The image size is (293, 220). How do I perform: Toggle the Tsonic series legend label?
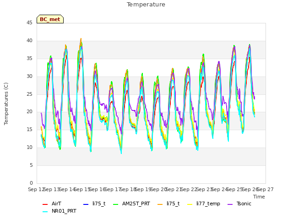point(244,203)
